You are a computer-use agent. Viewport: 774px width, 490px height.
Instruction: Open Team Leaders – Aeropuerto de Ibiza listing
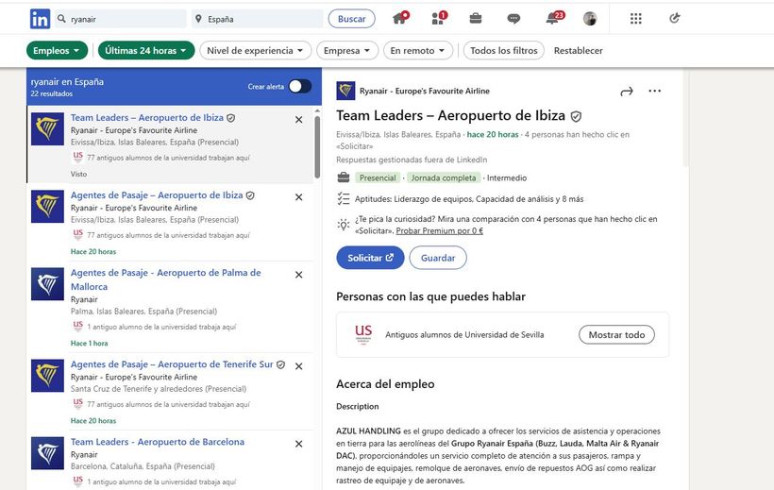tap(147, 118)
